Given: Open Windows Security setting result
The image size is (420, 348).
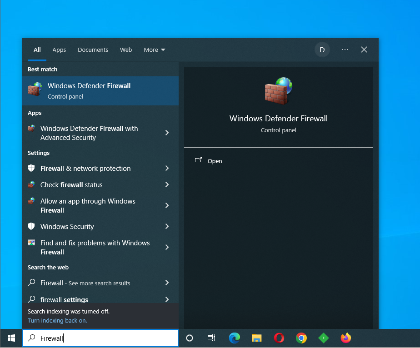Looking at the screenshot, I should click(100, 226).
